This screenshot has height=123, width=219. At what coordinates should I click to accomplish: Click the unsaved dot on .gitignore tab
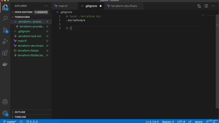101,6
